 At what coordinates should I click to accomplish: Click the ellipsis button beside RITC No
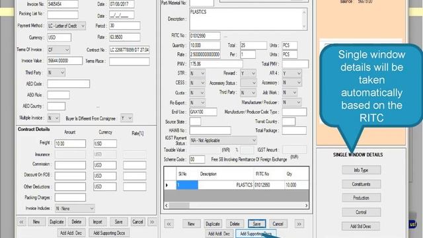click(x=225, y=36)
